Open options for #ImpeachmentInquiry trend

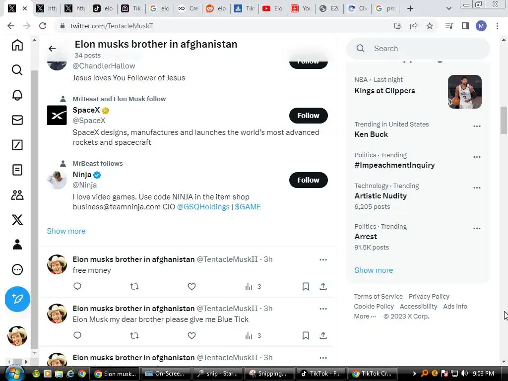coord(477,157)
